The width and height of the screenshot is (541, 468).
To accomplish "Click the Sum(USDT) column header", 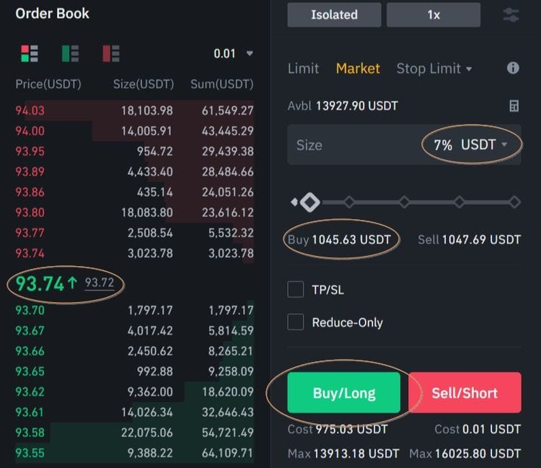I will pos(222,84).
